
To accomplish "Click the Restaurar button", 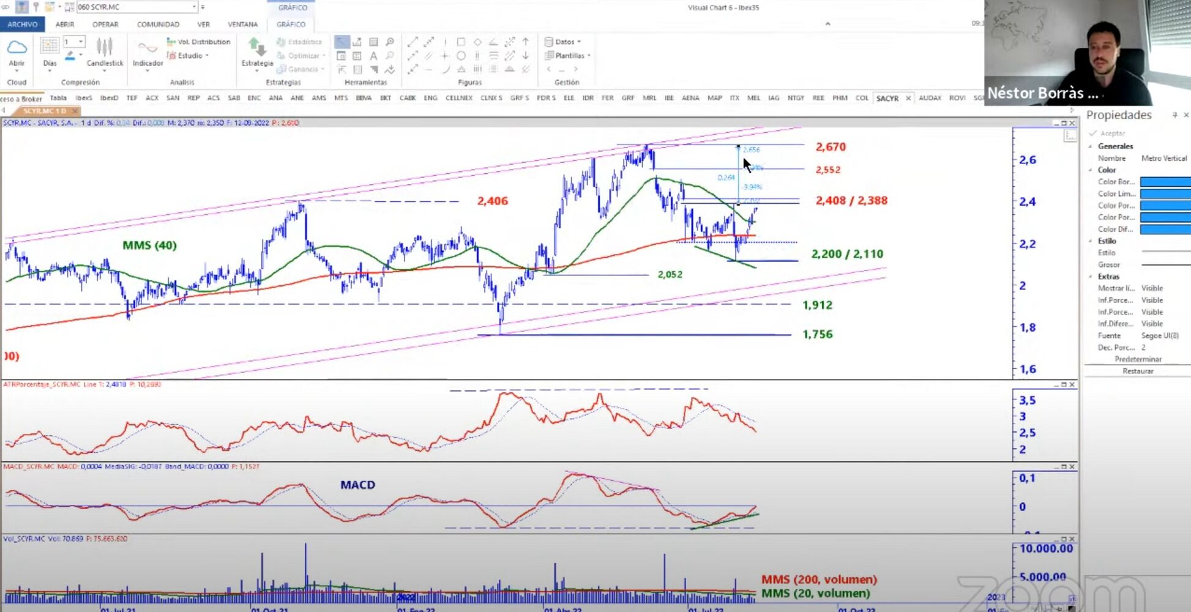I will coord(1138,371).
